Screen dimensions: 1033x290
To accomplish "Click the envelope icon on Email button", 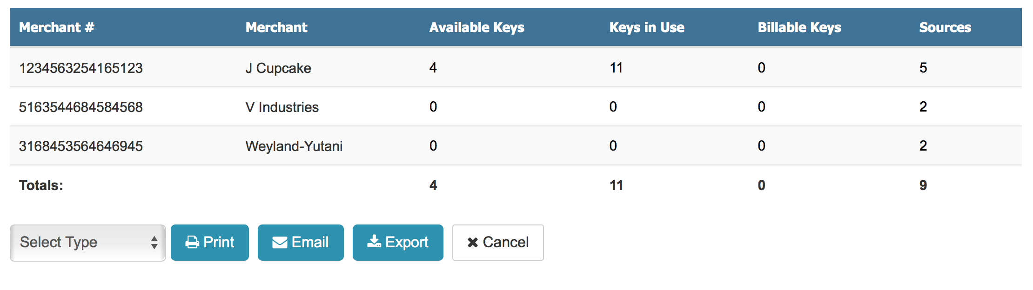I will [279, 243].
